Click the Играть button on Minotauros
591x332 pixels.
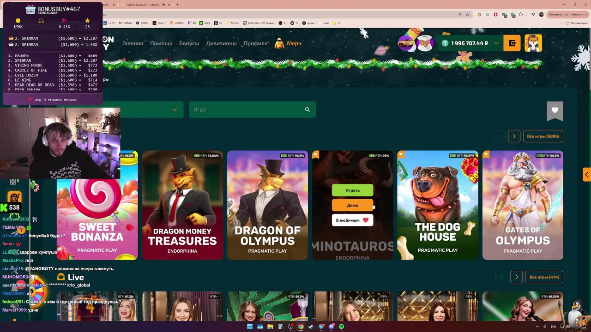click(352, 190)
